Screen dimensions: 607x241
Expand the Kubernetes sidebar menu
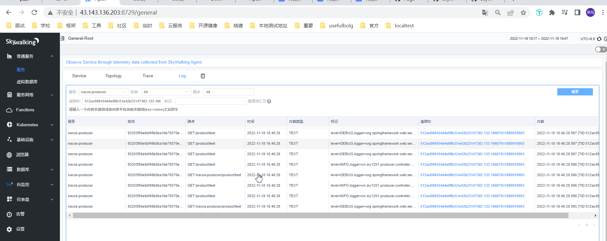[30, 125]
